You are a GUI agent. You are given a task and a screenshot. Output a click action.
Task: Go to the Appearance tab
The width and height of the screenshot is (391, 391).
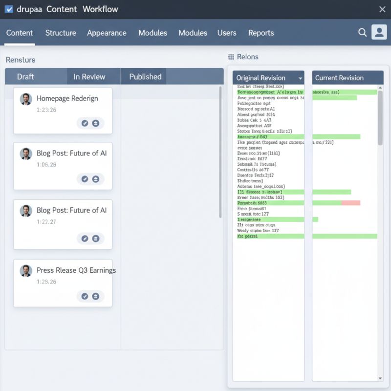pyautogui.click(x=107, y=33)
